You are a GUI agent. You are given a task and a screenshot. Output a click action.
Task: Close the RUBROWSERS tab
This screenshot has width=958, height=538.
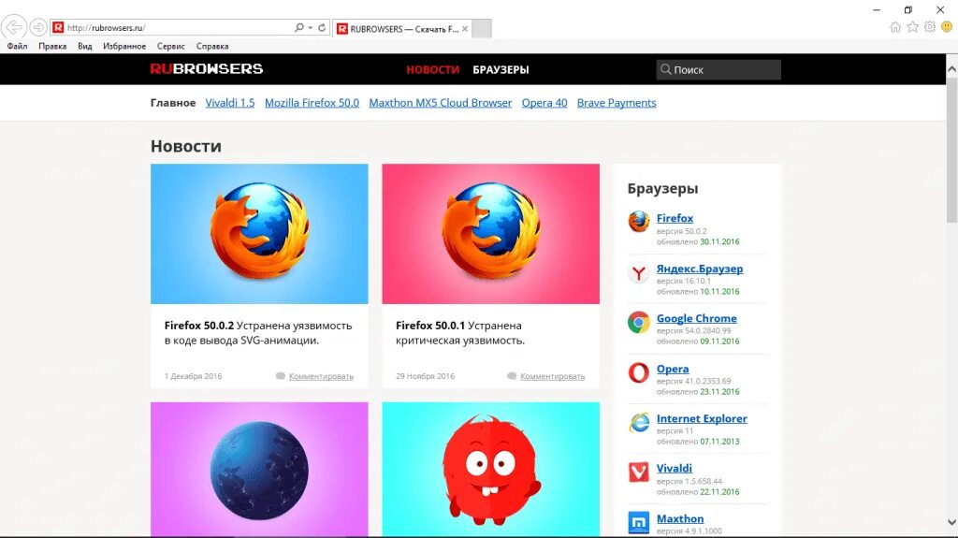[x=465, y=29]
